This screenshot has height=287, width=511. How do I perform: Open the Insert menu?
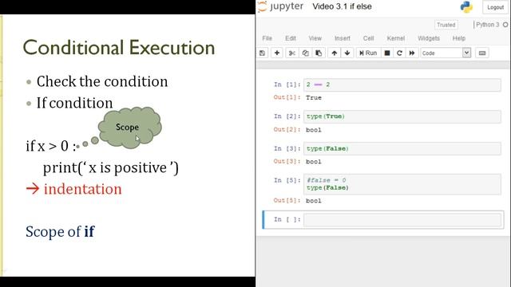343,38
